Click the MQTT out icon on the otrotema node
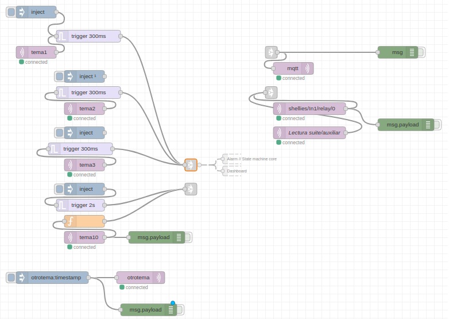 tap(159, 278)
